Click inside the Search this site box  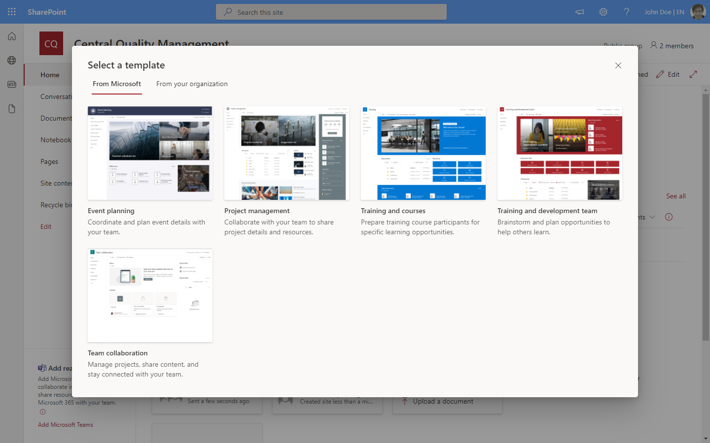[331, 11]
